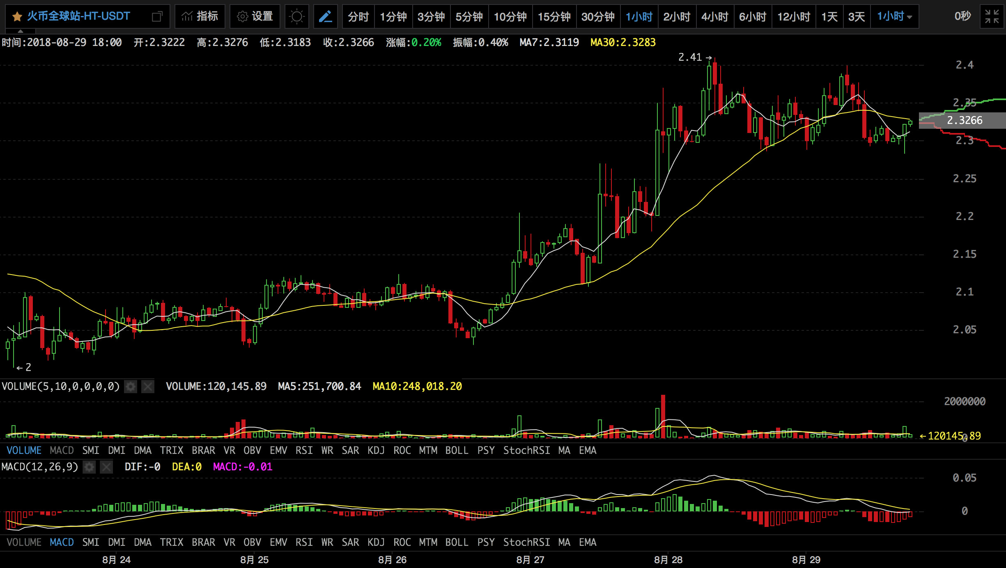Select the 5分钟 interval

(x=469, y=16)
